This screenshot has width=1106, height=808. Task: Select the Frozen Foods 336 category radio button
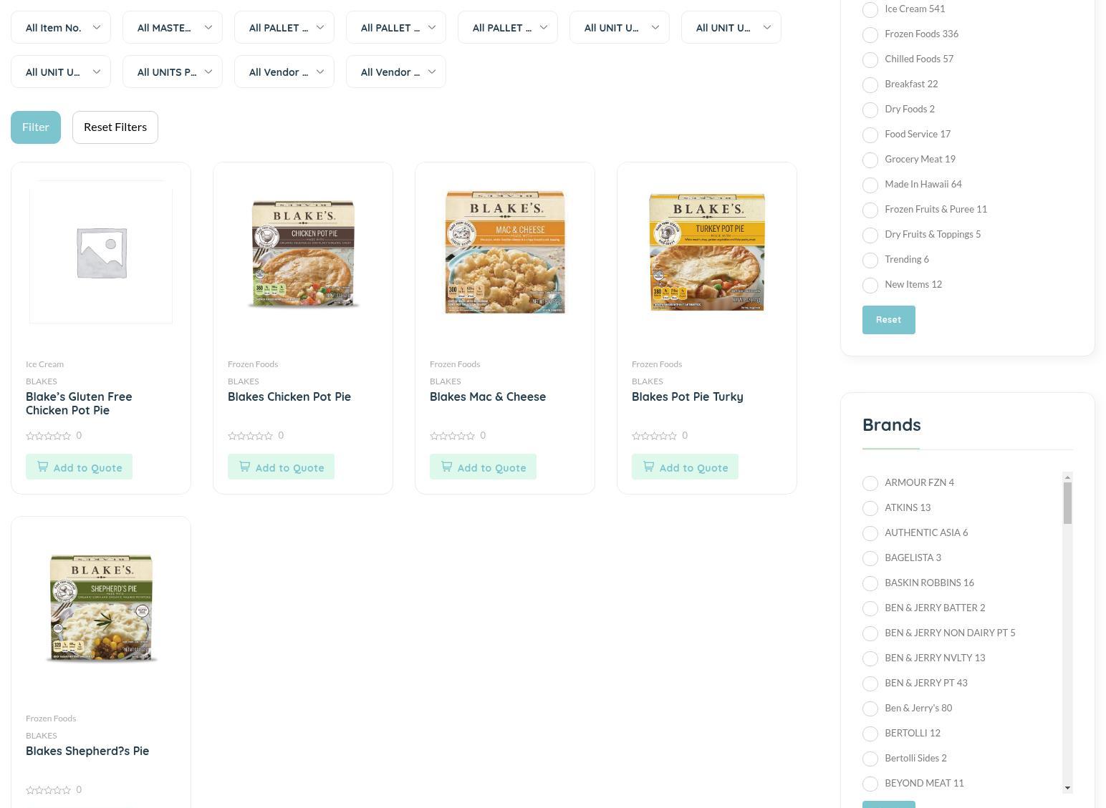tap(870, 34)
